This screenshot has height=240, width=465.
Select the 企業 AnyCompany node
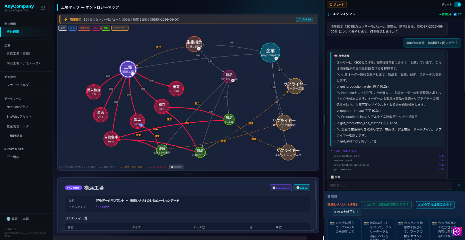pyautogui.click(x=270, y=53)
